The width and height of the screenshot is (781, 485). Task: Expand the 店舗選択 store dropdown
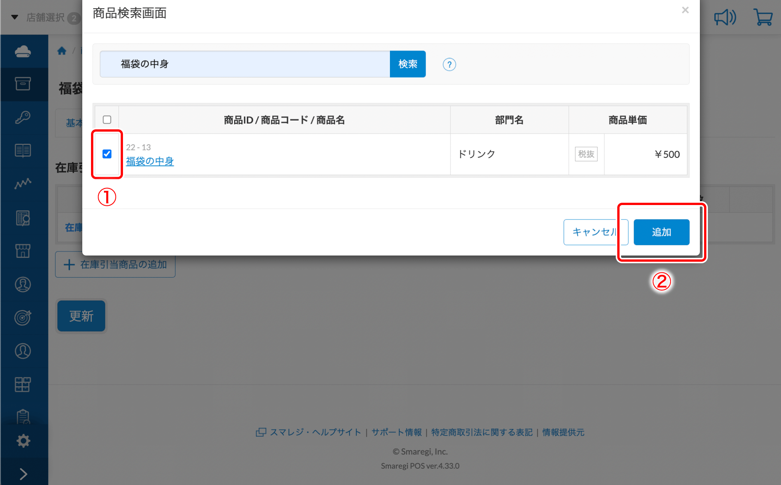(45, 17)
